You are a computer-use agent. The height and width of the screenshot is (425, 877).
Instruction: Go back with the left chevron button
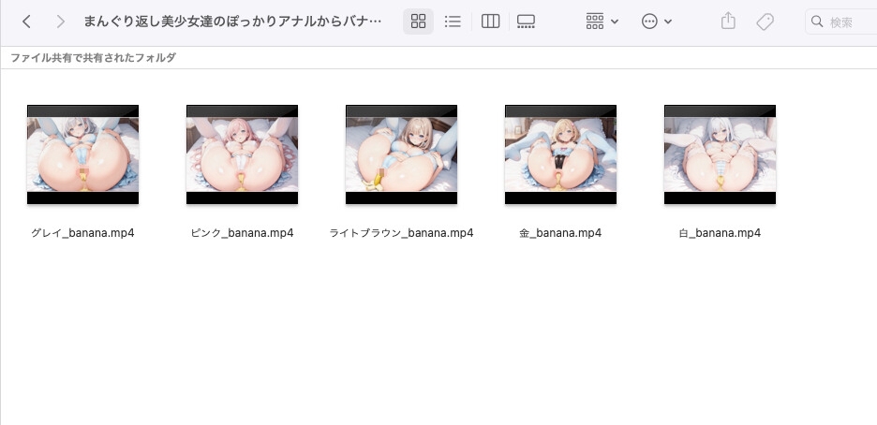click(x=26, y=22)
